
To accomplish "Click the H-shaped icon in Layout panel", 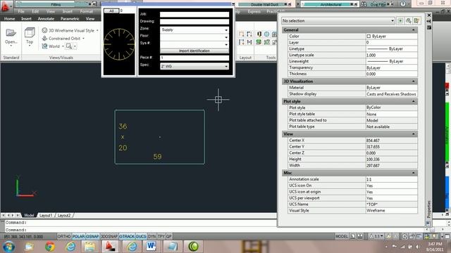I will point(249,42).
